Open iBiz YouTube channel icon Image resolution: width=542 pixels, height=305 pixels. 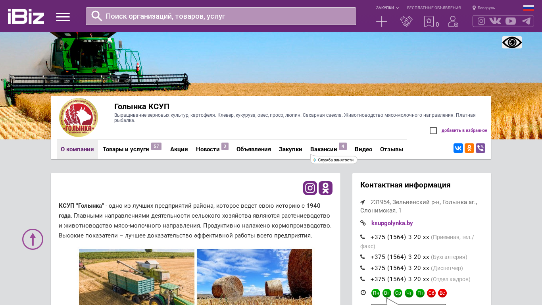click(x=511, y=21)
